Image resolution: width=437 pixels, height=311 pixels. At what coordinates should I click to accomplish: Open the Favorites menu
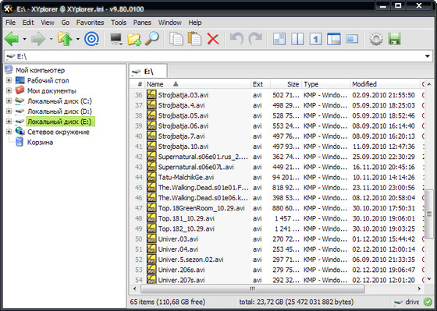click(90, 23)
